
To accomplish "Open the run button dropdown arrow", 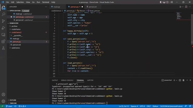I will pos(183,7).
